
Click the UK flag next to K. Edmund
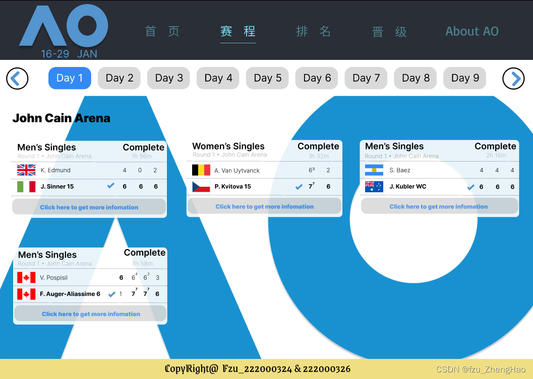pos(26,170)
